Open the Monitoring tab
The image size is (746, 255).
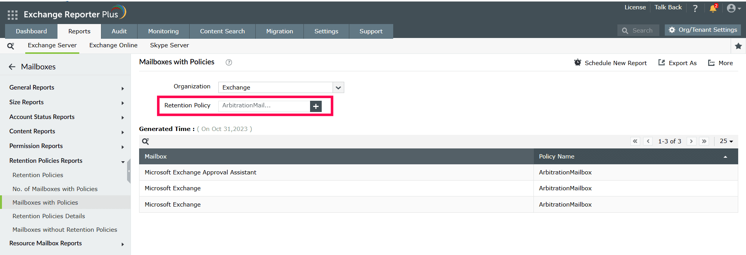click(163, 31)
